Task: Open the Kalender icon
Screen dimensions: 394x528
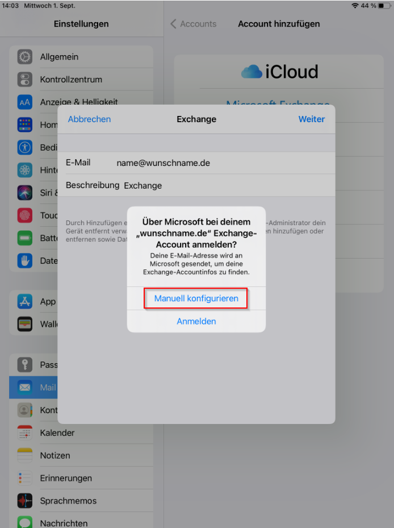Action: point(24,433)
